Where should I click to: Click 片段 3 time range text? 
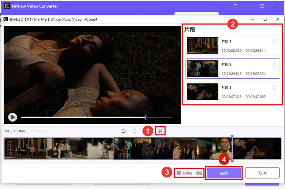pyautogui.click(x=243, y=97)
